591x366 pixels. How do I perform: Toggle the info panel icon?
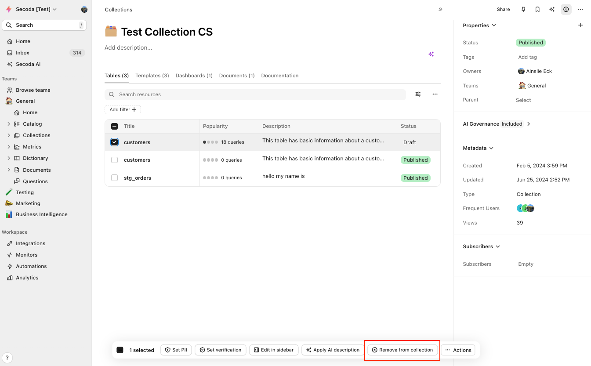(x=566, y=9)
